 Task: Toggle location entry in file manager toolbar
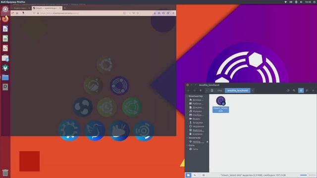click(288, 90)
